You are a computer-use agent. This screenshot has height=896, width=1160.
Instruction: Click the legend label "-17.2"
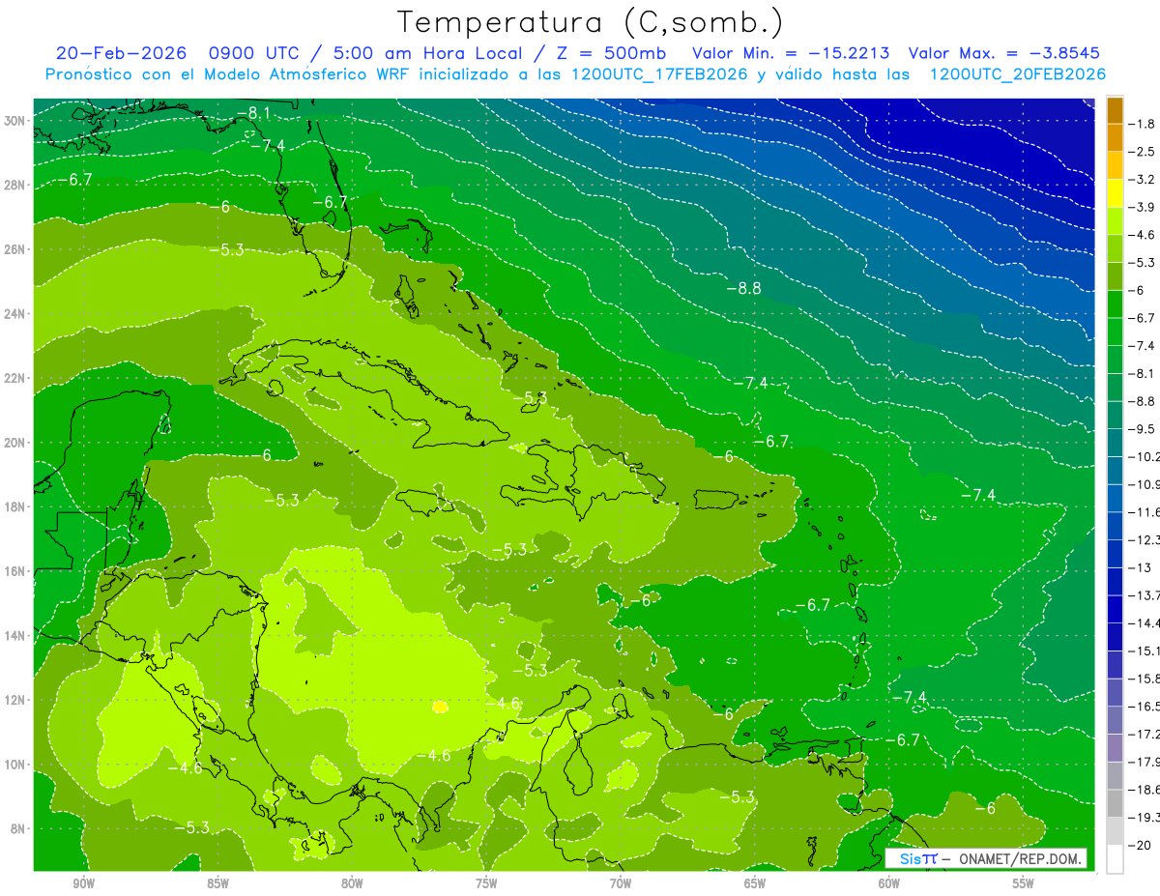(x=1145, y=734)
